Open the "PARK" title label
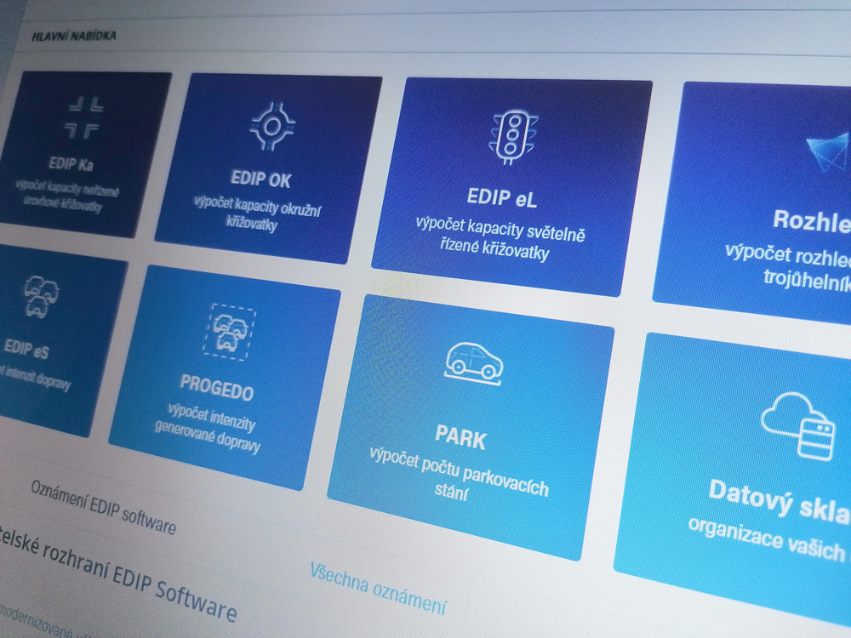The image size is (851, 638). (x=460, y=438)
